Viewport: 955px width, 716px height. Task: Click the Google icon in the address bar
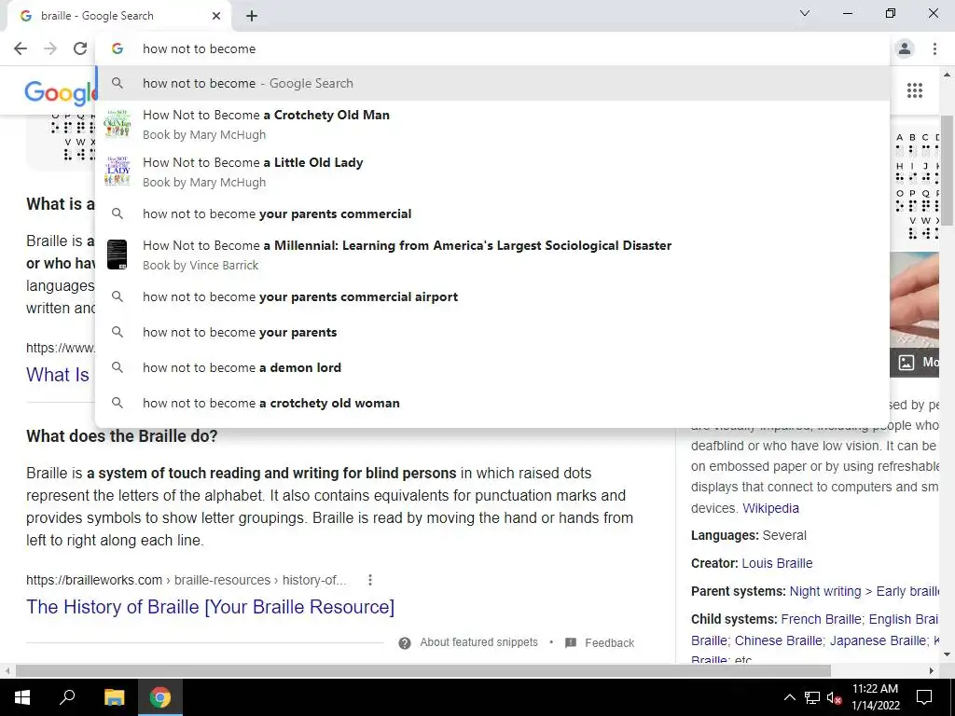point(118,48)
